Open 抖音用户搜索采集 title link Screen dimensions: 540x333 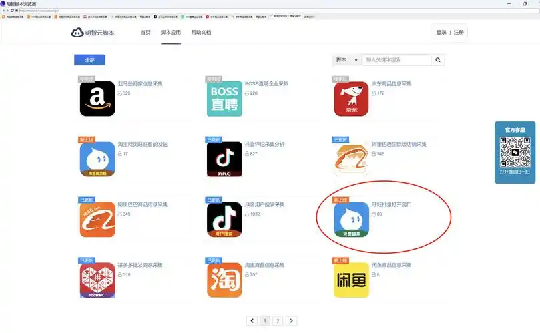click(x=265, y=204)
